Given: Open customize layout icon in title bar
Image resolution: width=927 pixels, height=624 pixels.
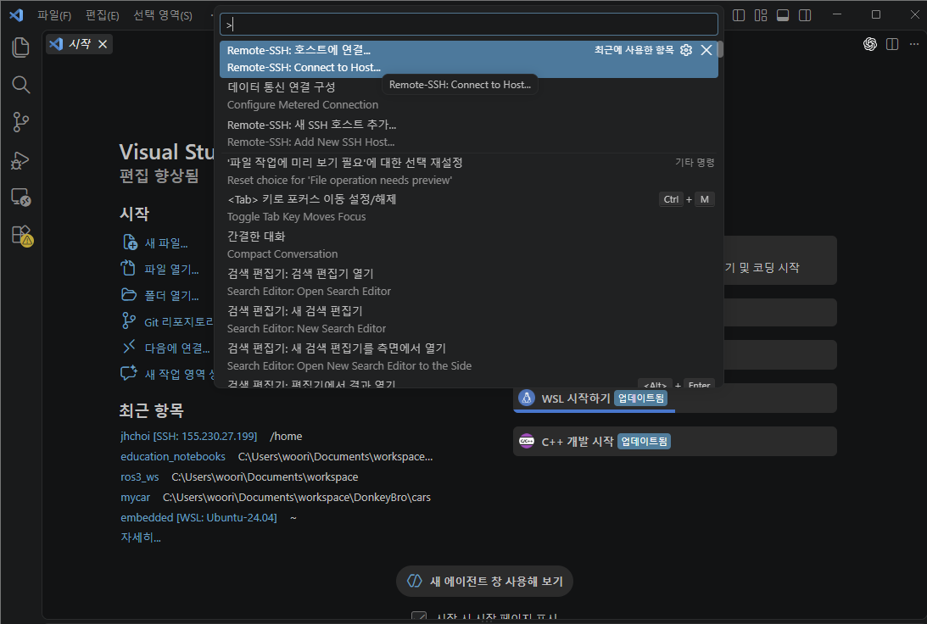Looking at the screenshot, I should [x=761, y=15].
